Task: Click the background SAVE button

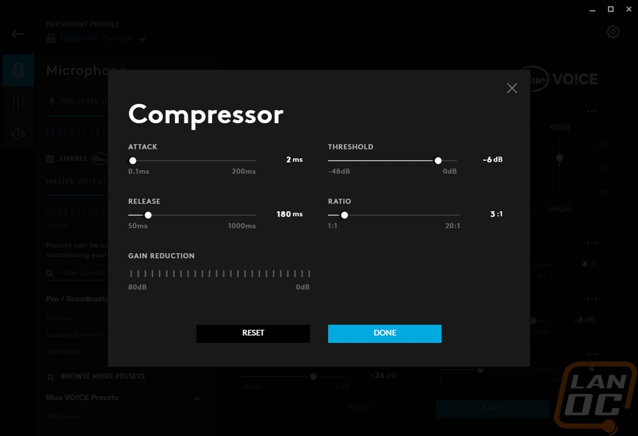Action: 493,408
